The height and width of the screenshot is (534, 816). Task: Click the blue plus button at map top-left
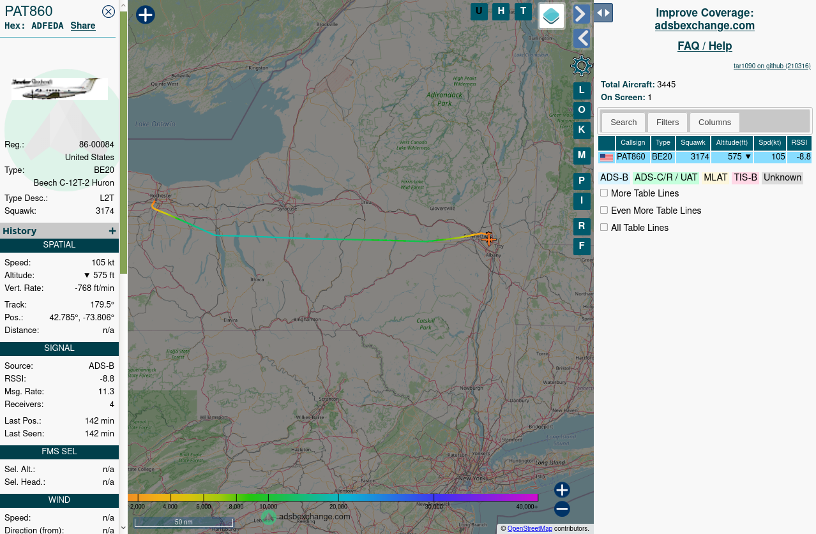point(146,15)
